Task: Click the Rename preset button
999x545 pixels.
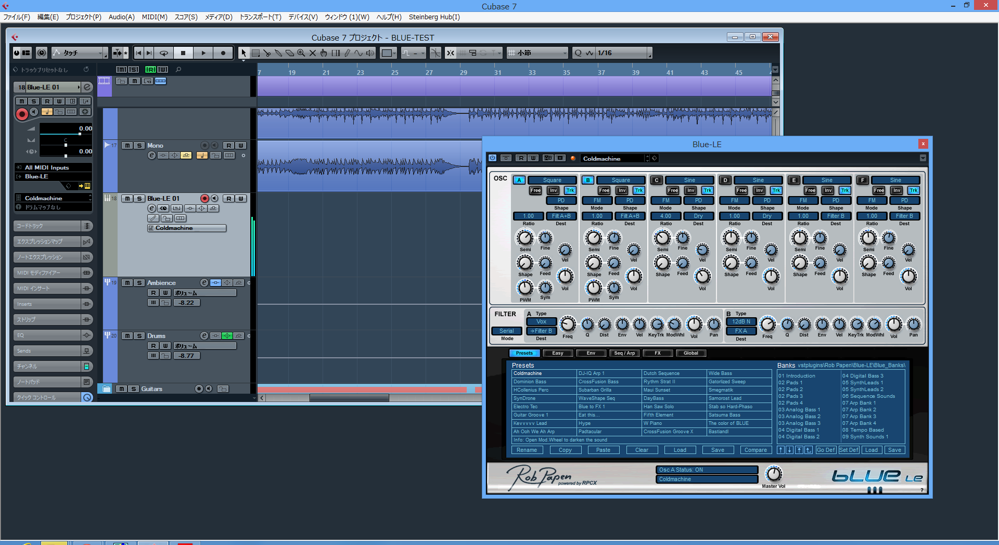Action: [527, 450]
